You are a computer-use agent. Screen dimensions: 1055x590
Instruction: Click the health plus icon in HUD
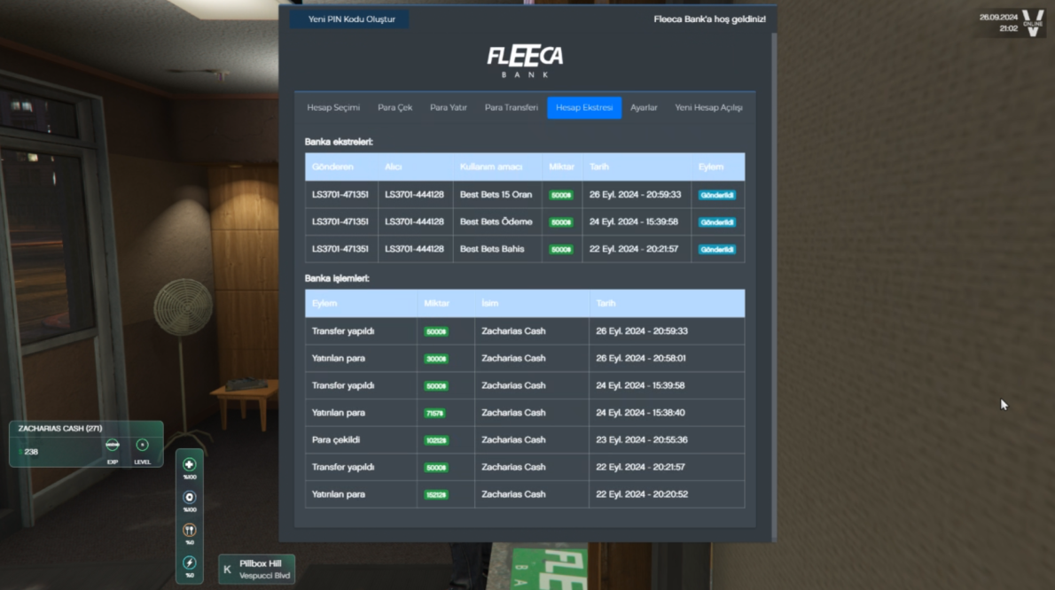189,464
